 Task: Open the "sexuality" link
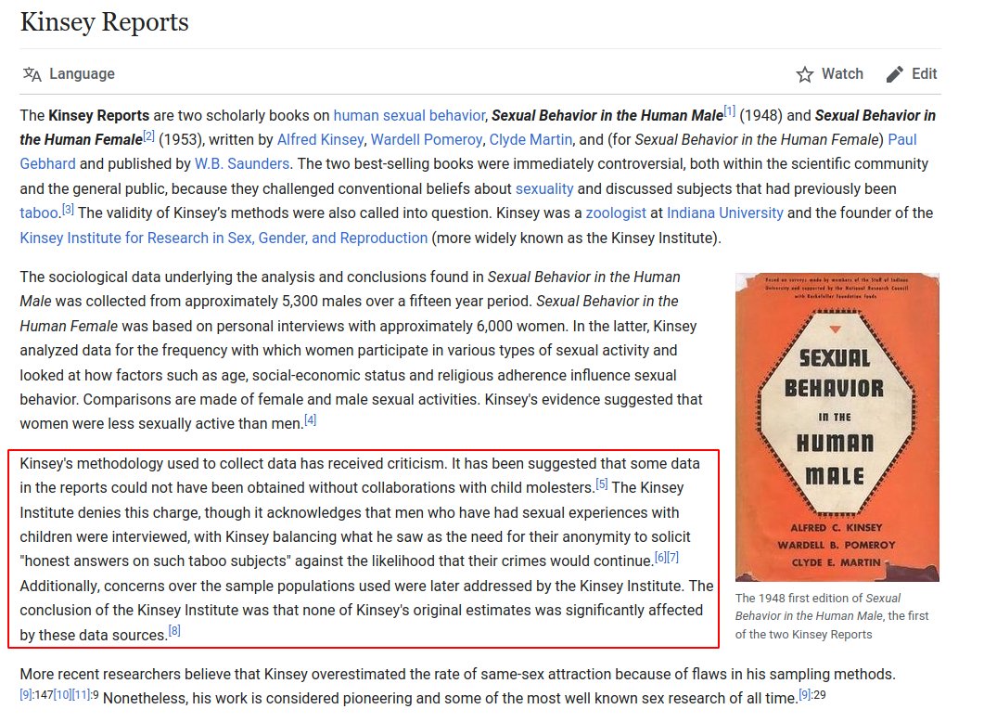click(544, 187)
